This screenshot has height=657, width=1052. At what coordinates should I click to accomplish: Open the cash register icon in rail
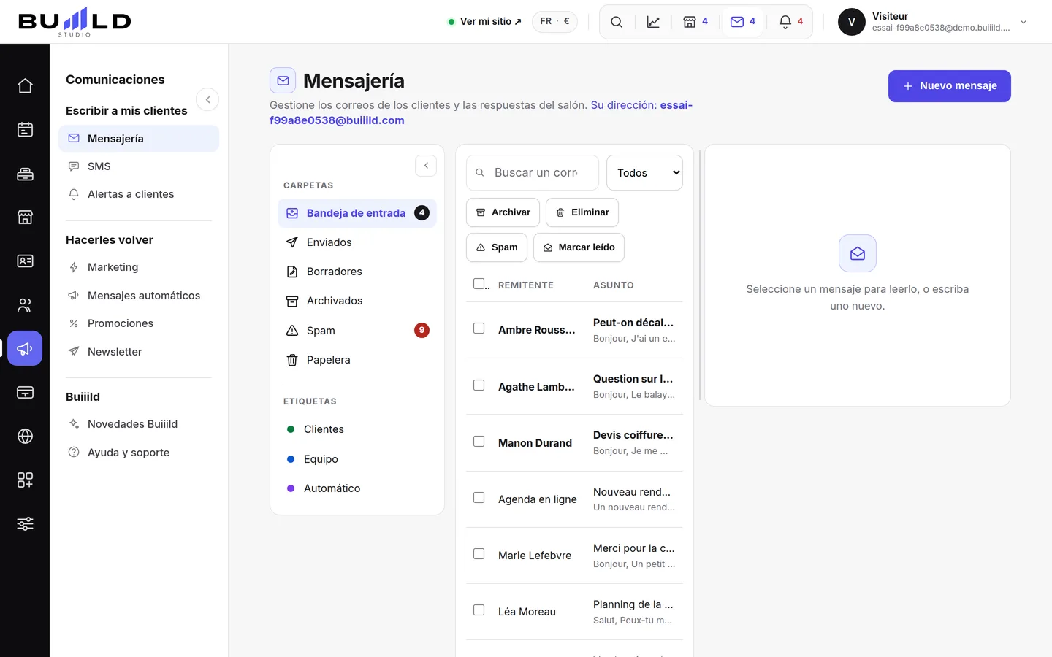pos(25,174)
